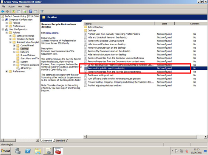Image resolution: width=208 pixels, height=155 pixels.
Task: Click the Show/Hide action pane icon
Action: pyautogui.click(x=36, y=12)
